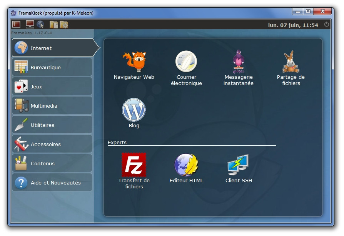Open the Courrier électronique mail app

tap(186, 61)
